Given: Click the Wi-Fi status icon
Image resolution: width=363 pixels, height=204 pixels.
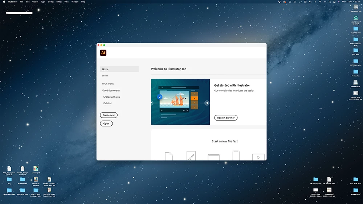Looking at the screenshot, I should pos(320,1).
